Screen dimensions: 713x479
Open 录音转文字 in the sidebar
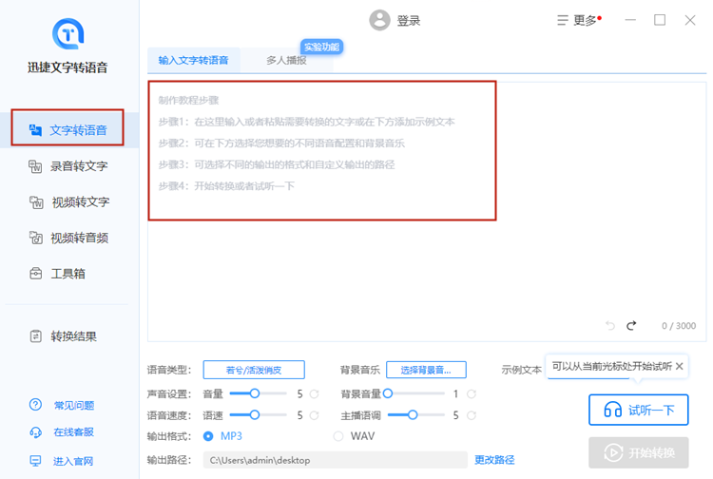point(67,166)
